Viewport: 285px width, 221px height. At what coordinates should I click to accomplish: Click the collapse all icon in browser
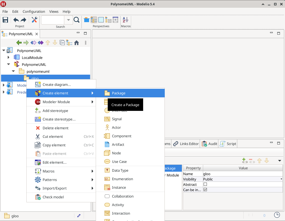coord(62,43)
